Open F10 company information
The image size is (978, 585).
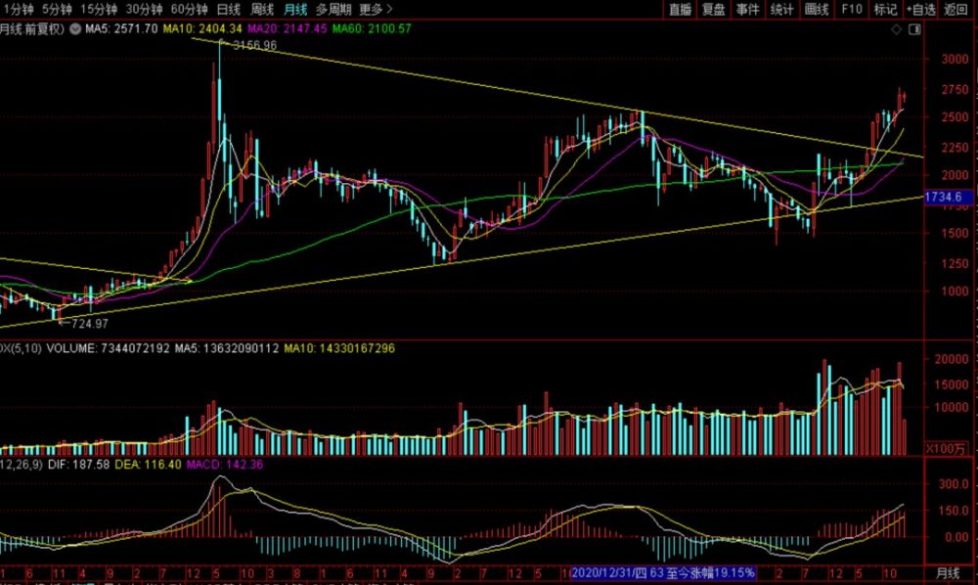(852, 9)
